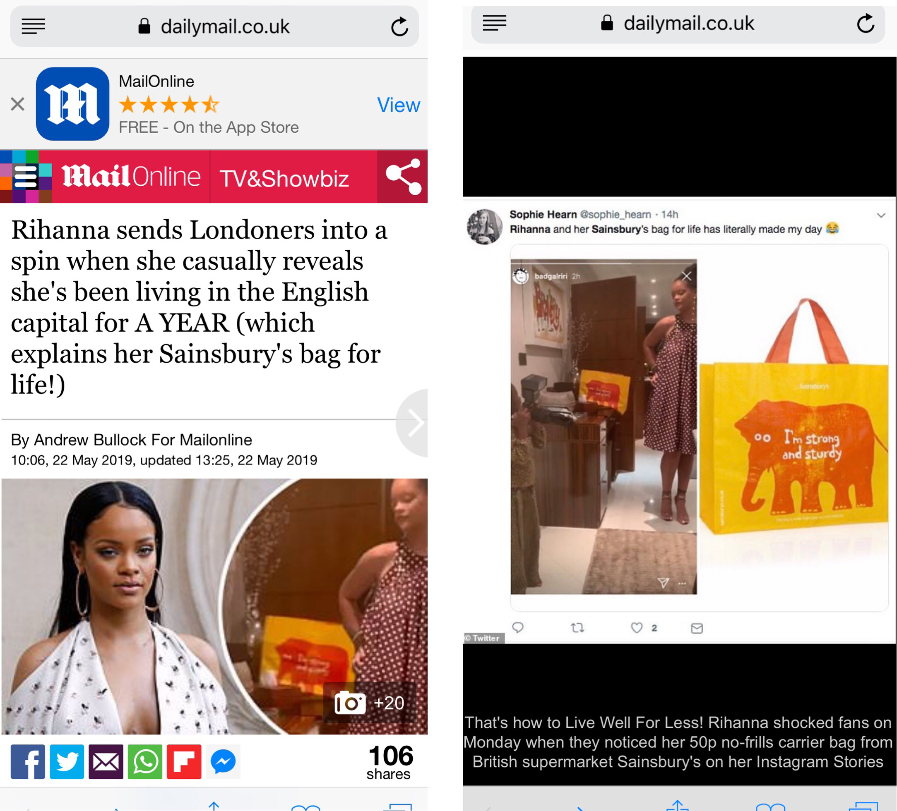Dismiss the MailOnline app banner
Screen dimensions: 897x811
pyautogui.click(x=18, y=104)
